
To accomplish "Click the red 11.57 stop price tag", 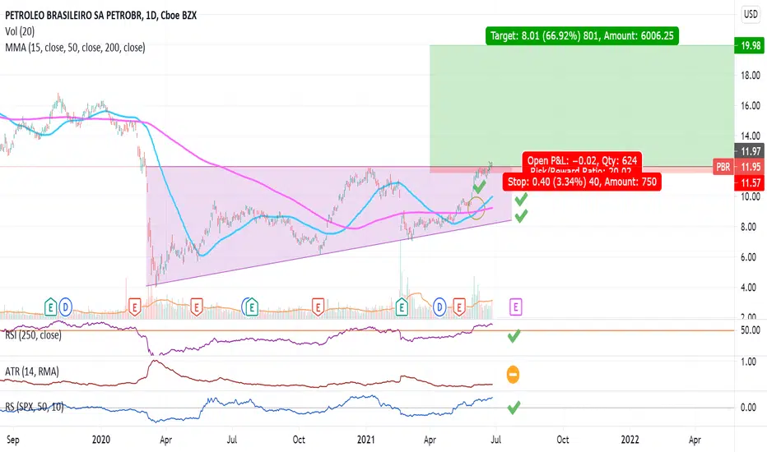I will tap(751, 182).
